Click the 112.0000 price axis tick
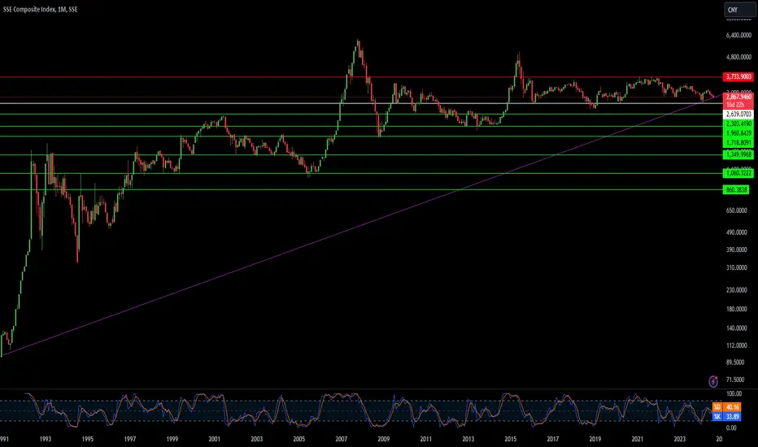The width and height of the screenshot is (758, 447). coord(737,345)
